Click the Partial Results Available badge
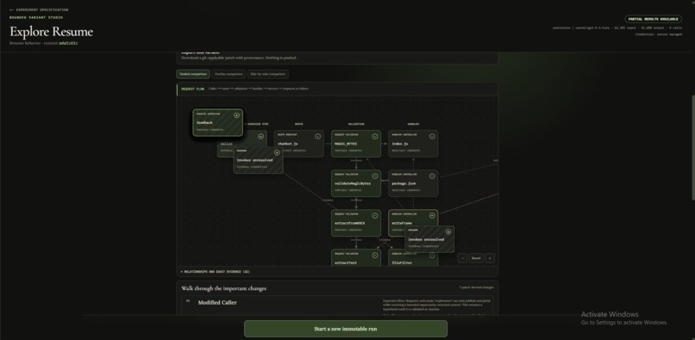The width and height of the screenshot is (695, 340). coord(654,19)
